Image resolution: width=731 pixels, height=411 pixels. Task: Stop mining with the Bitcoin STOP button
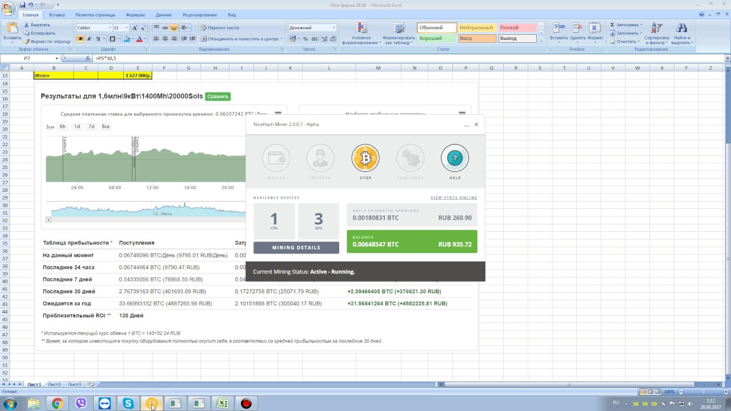coord(365,161)
